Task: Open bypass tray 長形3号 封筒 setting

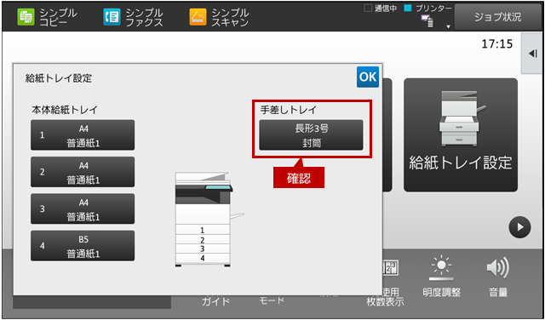Action: click(311, 135)
